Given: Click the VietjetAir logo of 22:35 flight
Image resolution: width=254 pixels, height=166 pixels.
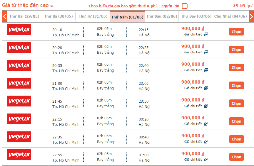Looking at the screenshot, I should point(19,137).
